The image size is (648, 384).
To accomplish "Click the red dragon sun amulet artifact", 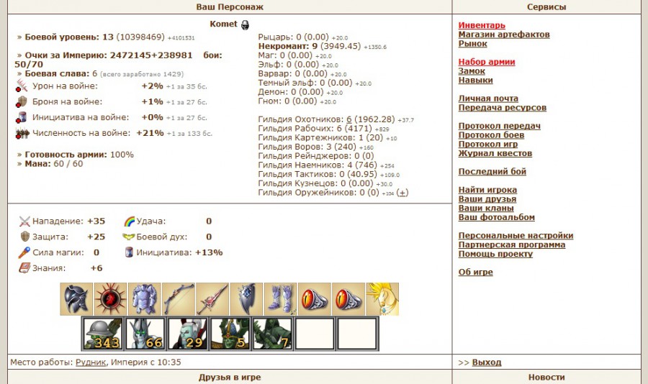I will tap(110, 299).
